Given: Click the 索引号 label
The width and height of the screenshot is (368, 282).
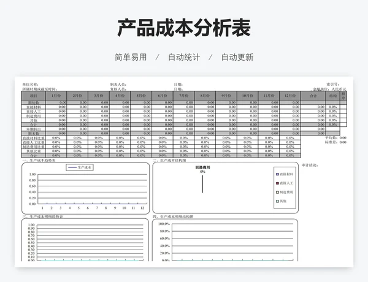Looking at the screenshot, I should click(x=333, y=84).
